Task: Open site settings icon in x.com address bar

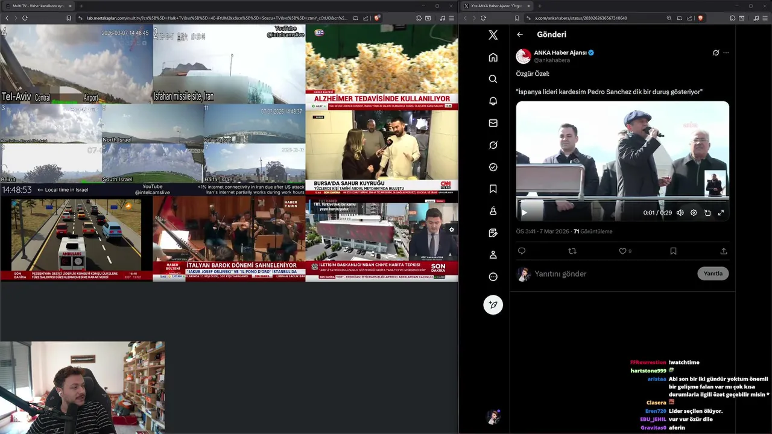Action: tap(528, 18)
